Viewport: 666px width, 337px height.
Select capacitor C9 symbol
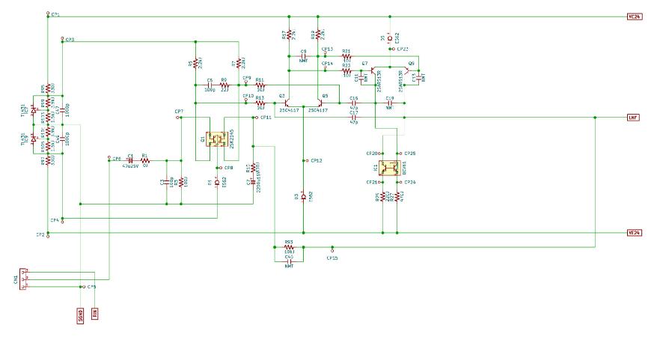(x=304, y=56)
